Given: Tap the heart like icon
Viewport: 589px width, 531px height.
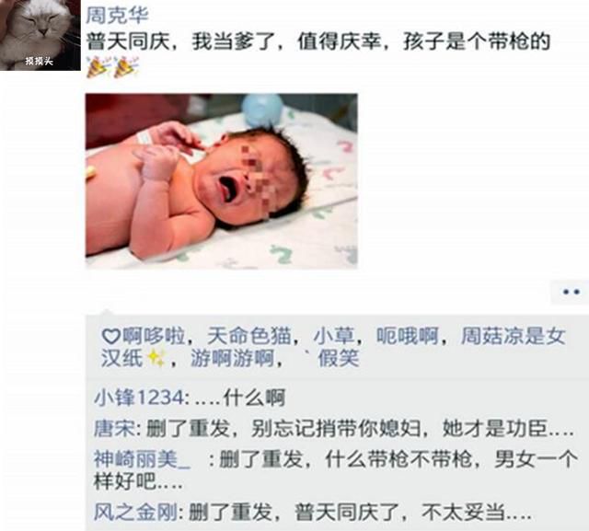Looking at the screenshot, I should tap(111, 336).
